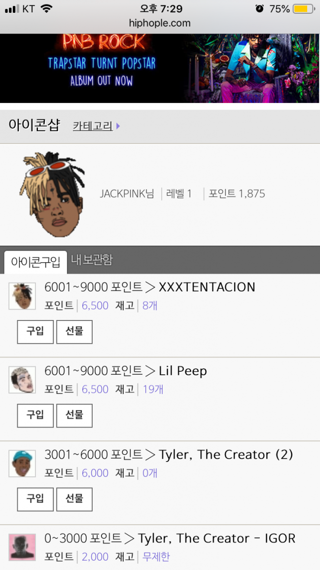320x570 pixels.
Task: Select the 아이콘구입 tab
Action: point(36,262)
